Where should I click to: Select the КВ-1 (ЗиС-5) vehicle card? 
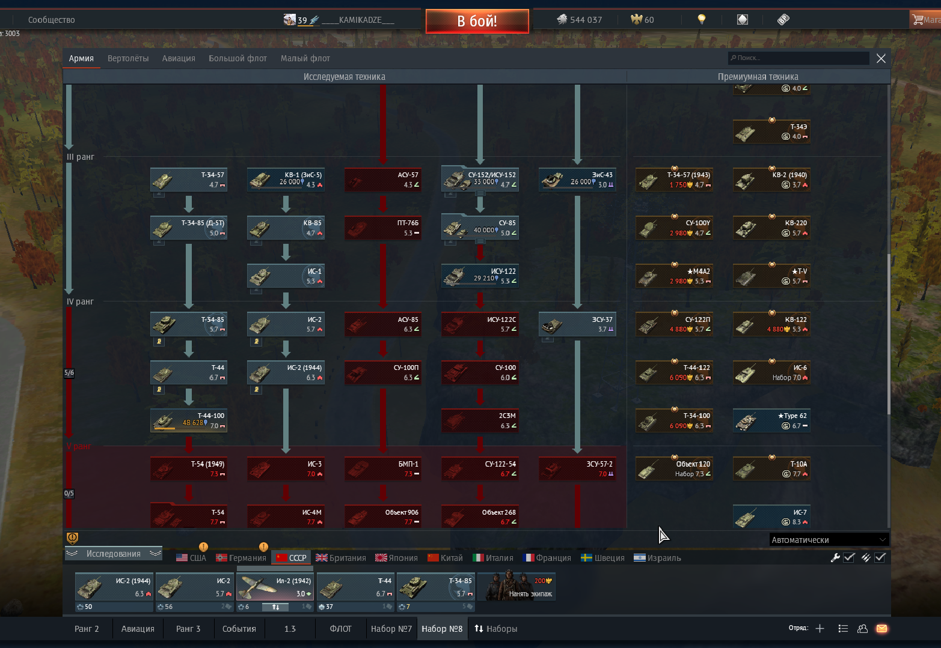[x=286, y=180]
